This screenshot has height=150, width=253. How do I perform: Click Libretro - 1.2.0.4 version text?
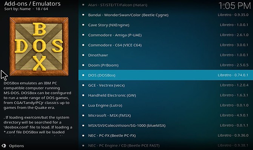234,85
